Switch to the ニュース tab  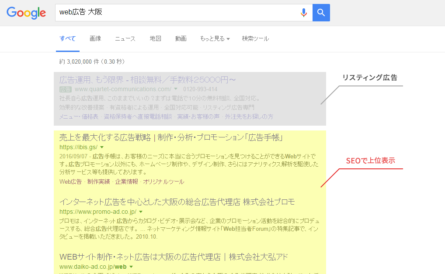coord(125,39)
